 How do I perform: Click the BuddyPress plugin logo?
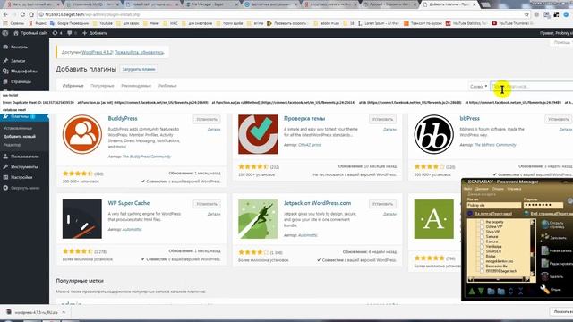coord(81,134)
